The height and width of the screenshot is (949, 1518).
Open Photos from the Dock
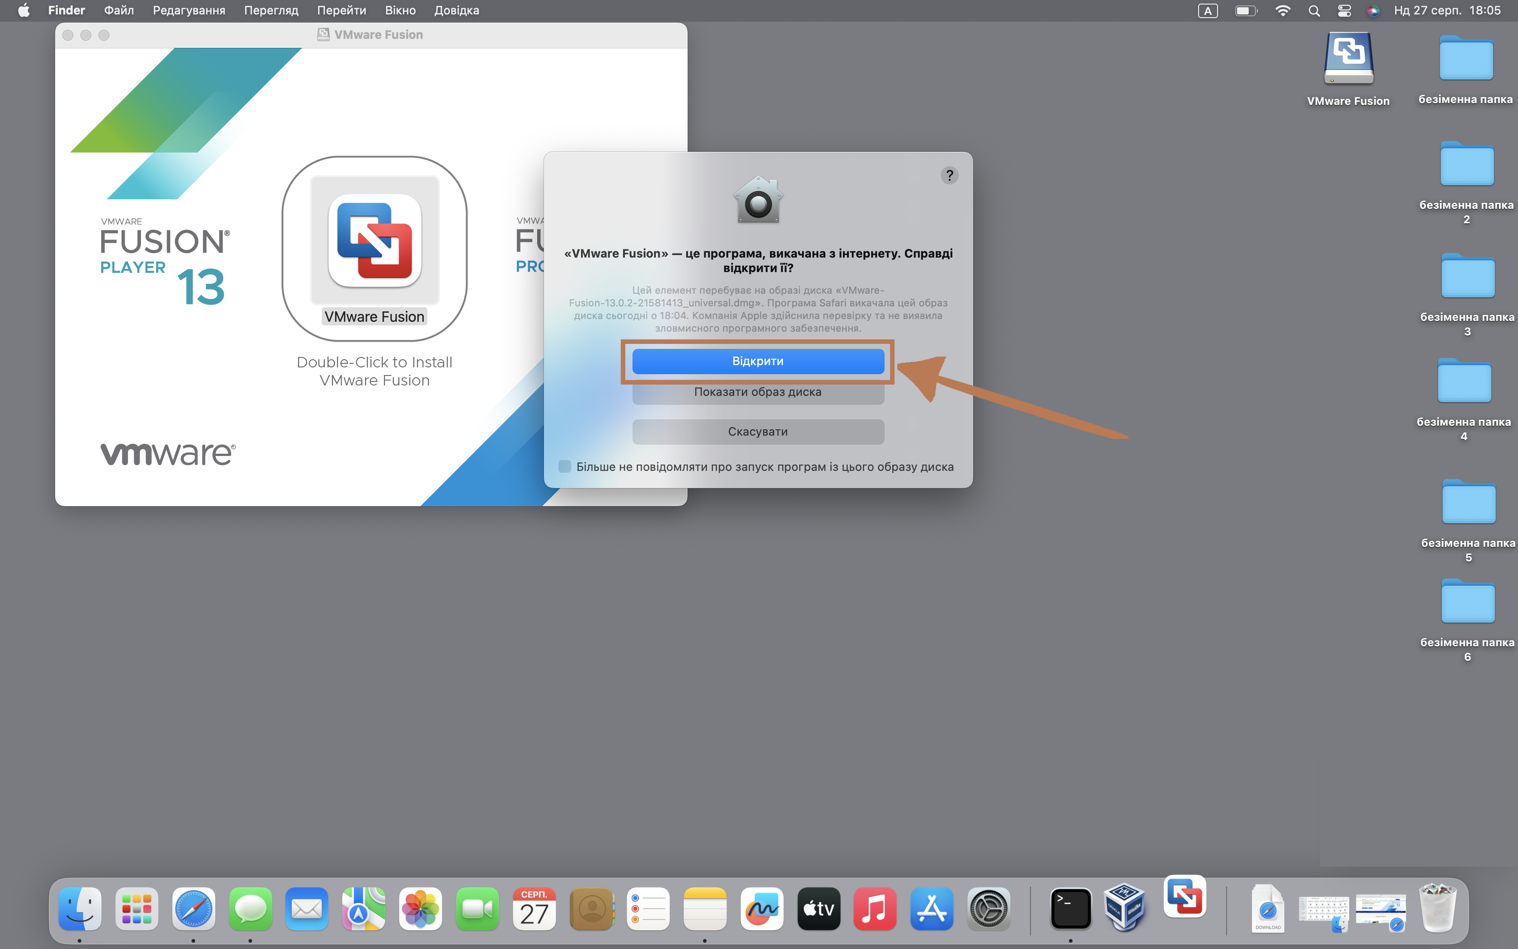click(420, 908)
